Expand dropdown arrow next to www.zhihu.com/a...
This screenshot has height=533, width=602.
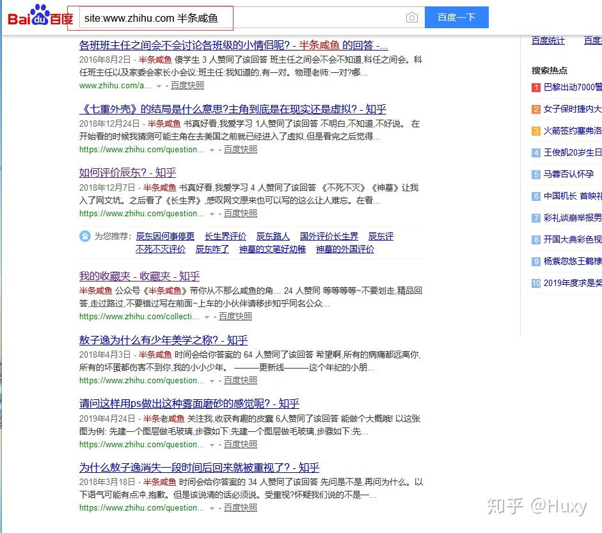click(x=159, y=86)
